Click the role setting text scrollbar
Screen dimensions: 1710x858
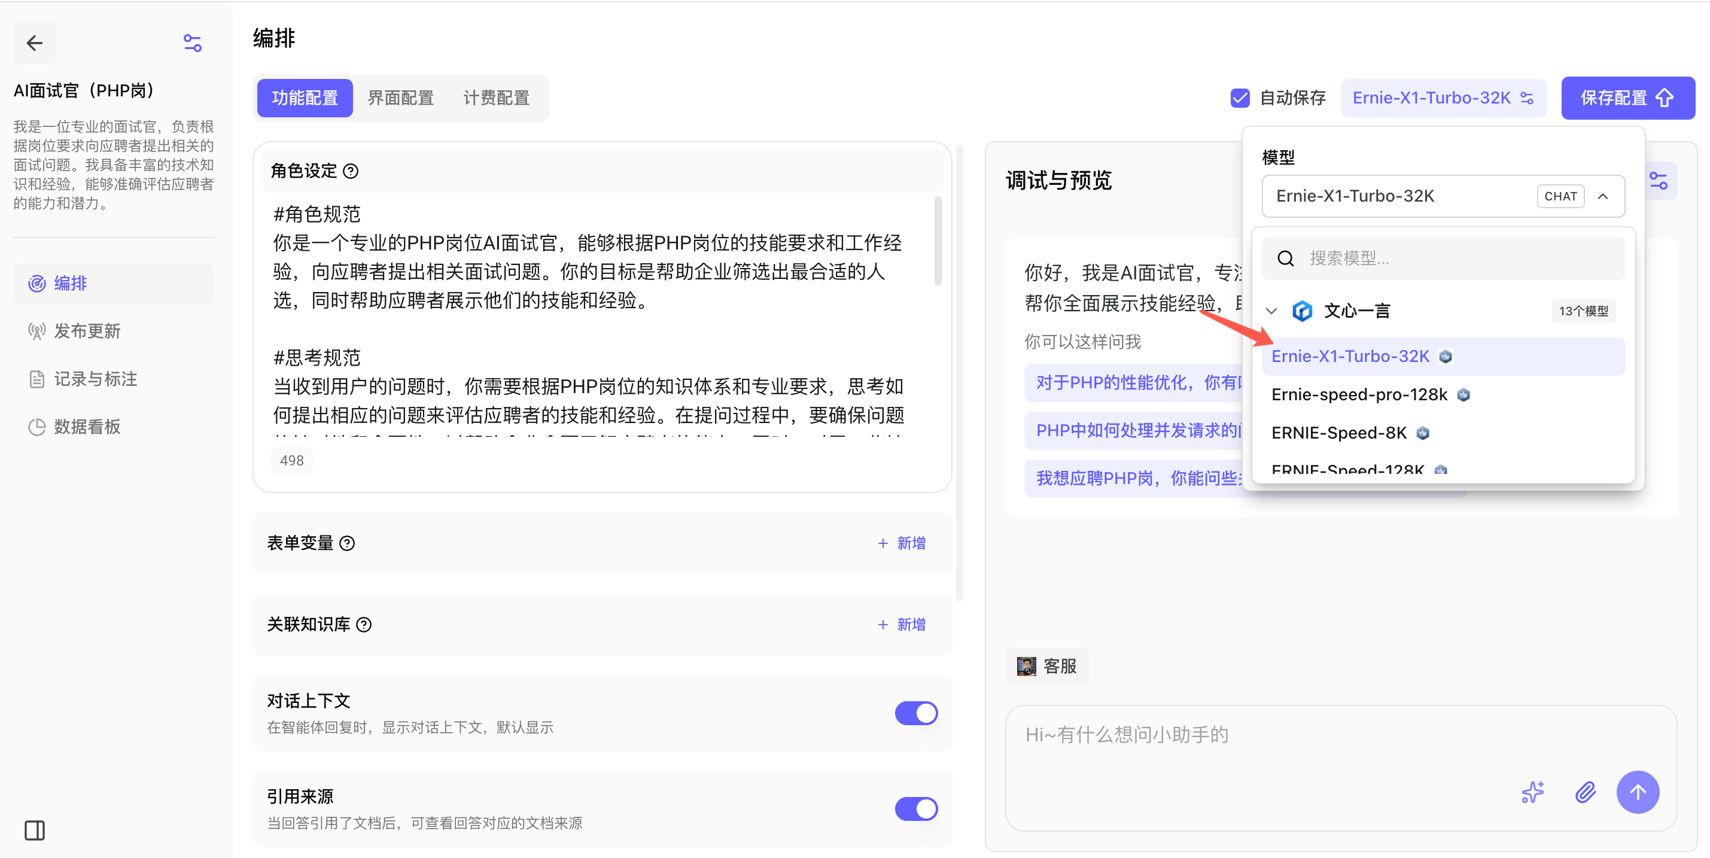coord(938,242)
